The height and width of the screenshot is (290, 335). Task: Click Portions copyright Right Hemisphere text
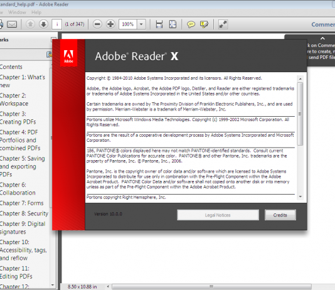coord(126,197)
